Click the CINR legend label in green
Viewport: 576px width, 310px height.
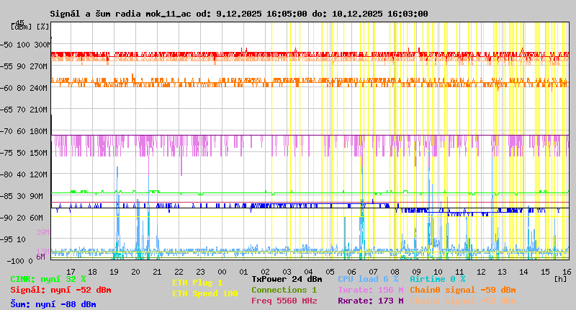pyautogui.click(x=48, y=279)
